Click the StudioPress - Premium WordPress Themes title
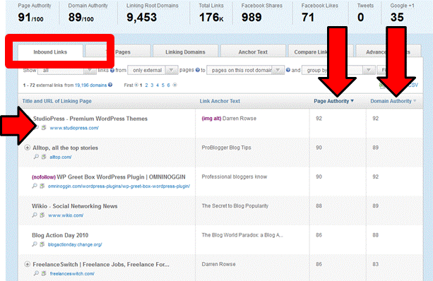The width and height of the screenshot is (433, 281). (90, 119)
